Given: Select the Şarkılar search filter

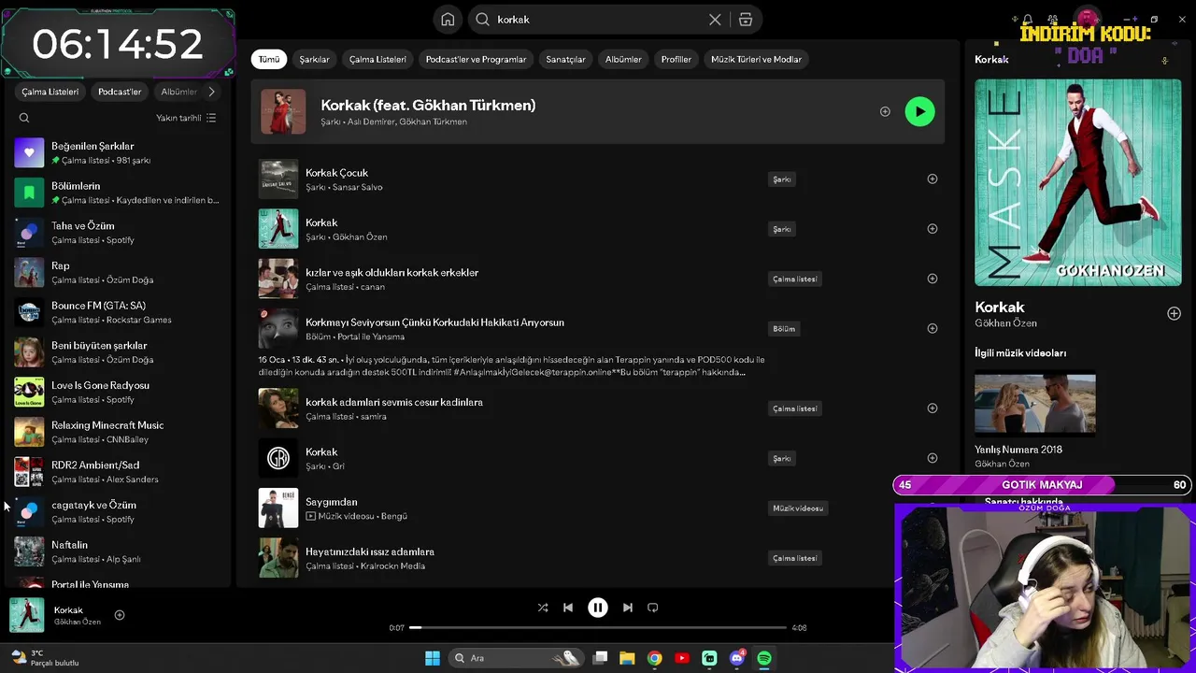Looking at the screenshot, I should click(x=314, y=59).
